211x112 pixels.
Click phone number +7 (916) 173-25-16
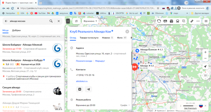(x=85, y=75)
